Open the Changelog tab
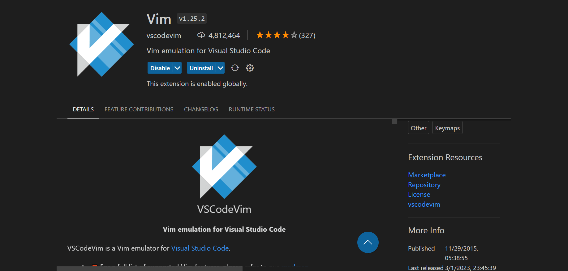 [201, 110]
